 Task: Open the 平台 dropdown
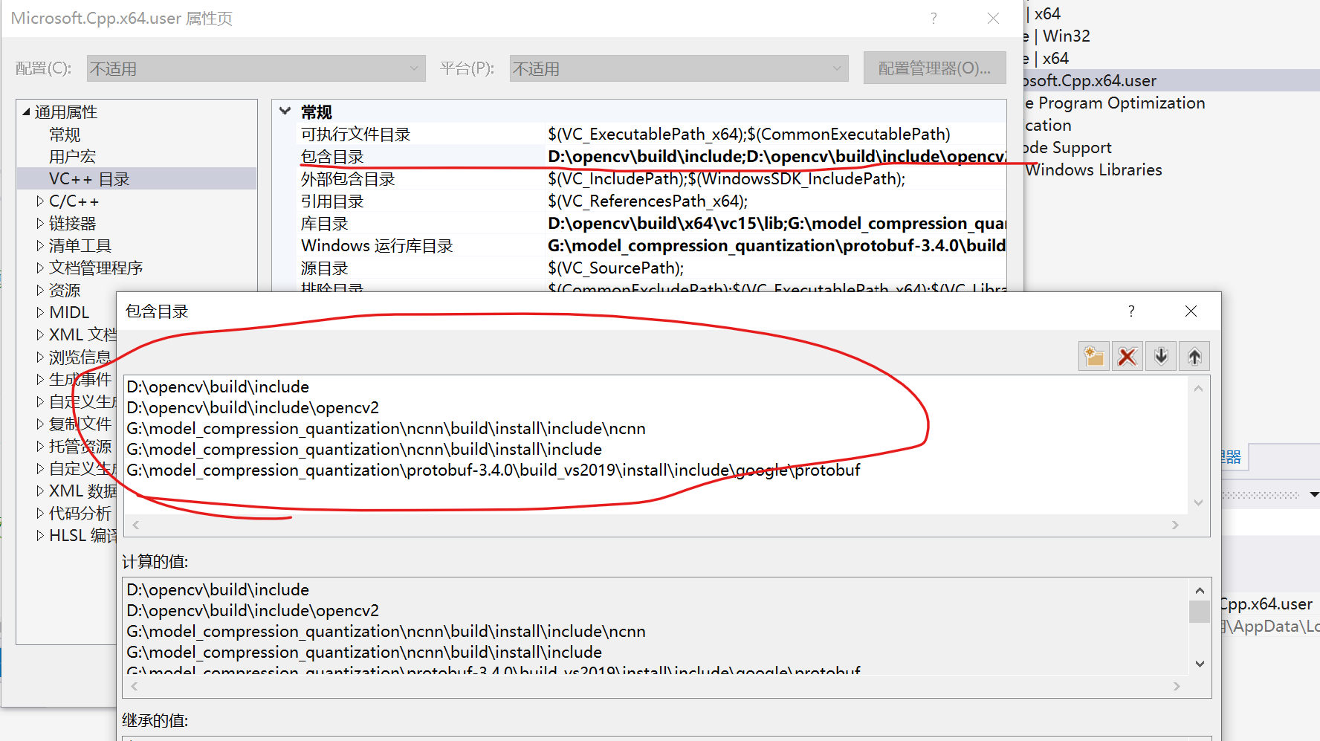[x=679, y=68]
